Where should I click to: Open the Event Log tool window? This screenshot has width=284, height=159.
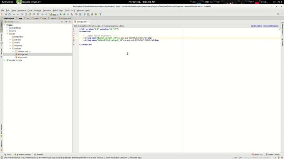point(257,155)
